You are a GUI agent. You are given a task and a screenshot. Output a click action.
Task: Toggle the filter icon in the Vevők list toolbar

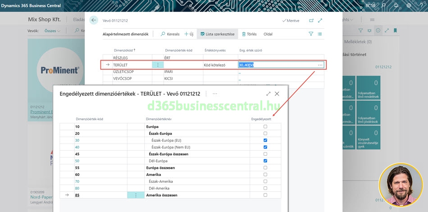coord(360,31)
